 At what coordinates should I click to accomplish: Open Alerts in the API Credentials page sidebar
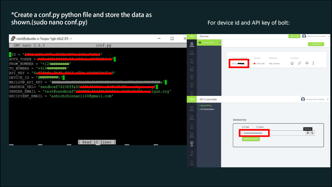point(192,126)
